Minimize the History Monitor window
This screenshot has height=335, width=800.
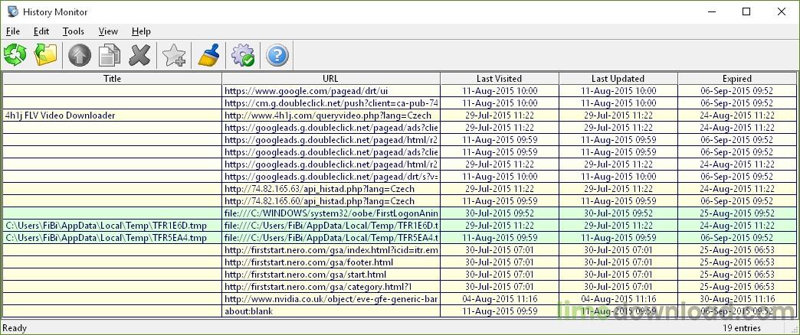[x=712, y=11]
